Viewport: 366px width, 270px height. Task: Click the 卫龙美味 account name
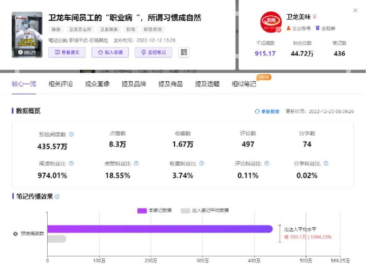tap(298, 17)
